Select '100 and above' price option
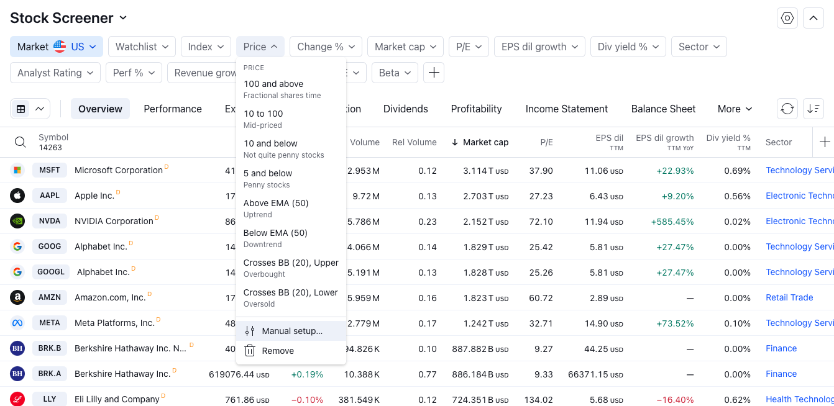 tap(291, 89)
